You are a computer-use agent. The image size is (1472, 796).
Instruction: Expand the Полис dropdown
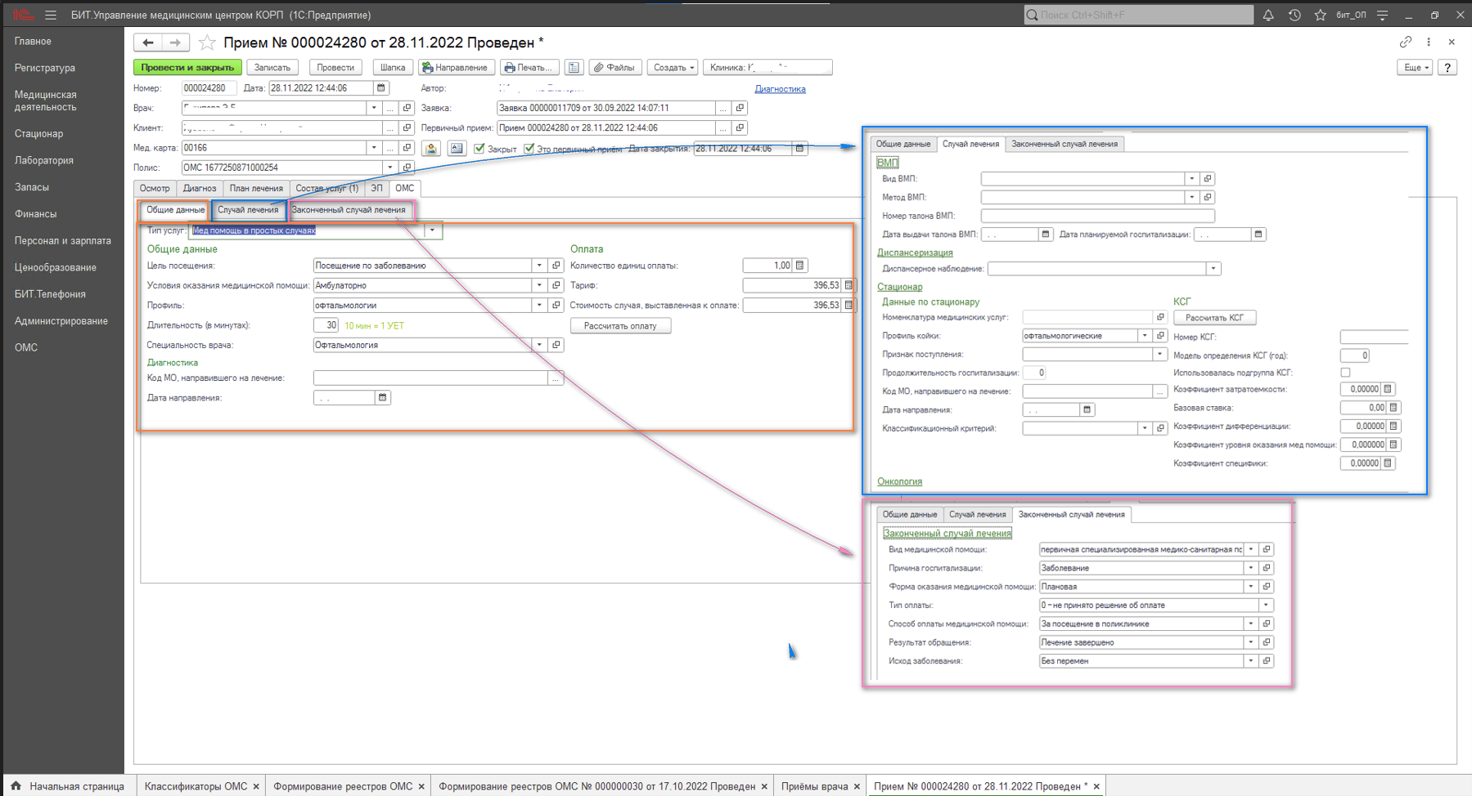click(390, 168)
